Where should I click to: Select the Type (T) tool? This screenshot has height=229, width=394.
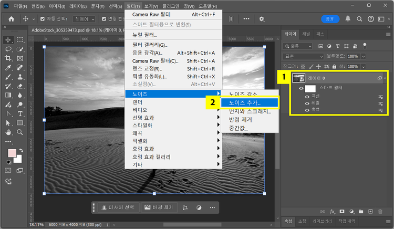pyautogui.click(x=20, y=114)
